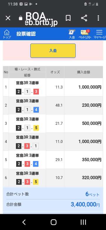Tap the share icon in browser bar
The height and width of the screenshot is (230, 106).
[84, 18]
